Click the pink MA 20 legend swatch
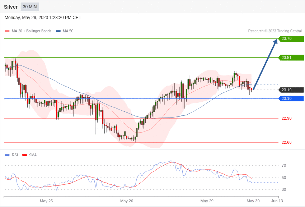The height and width of the screenshot is (207, 305). (x=7, y=31)
